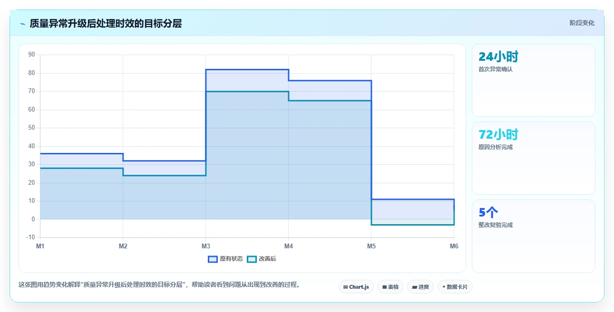Viewport: 614px width, 312px height.
Task: Click the 整改复验完成 caption
Action: (x=496, y=225)
